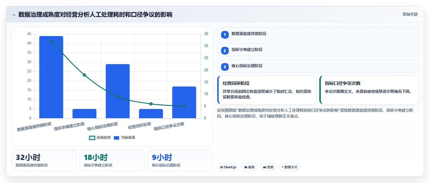Click the 双轴关联 label in header
Screen dimensions: 430x183
pyautogui.click(x=410, y=14)
